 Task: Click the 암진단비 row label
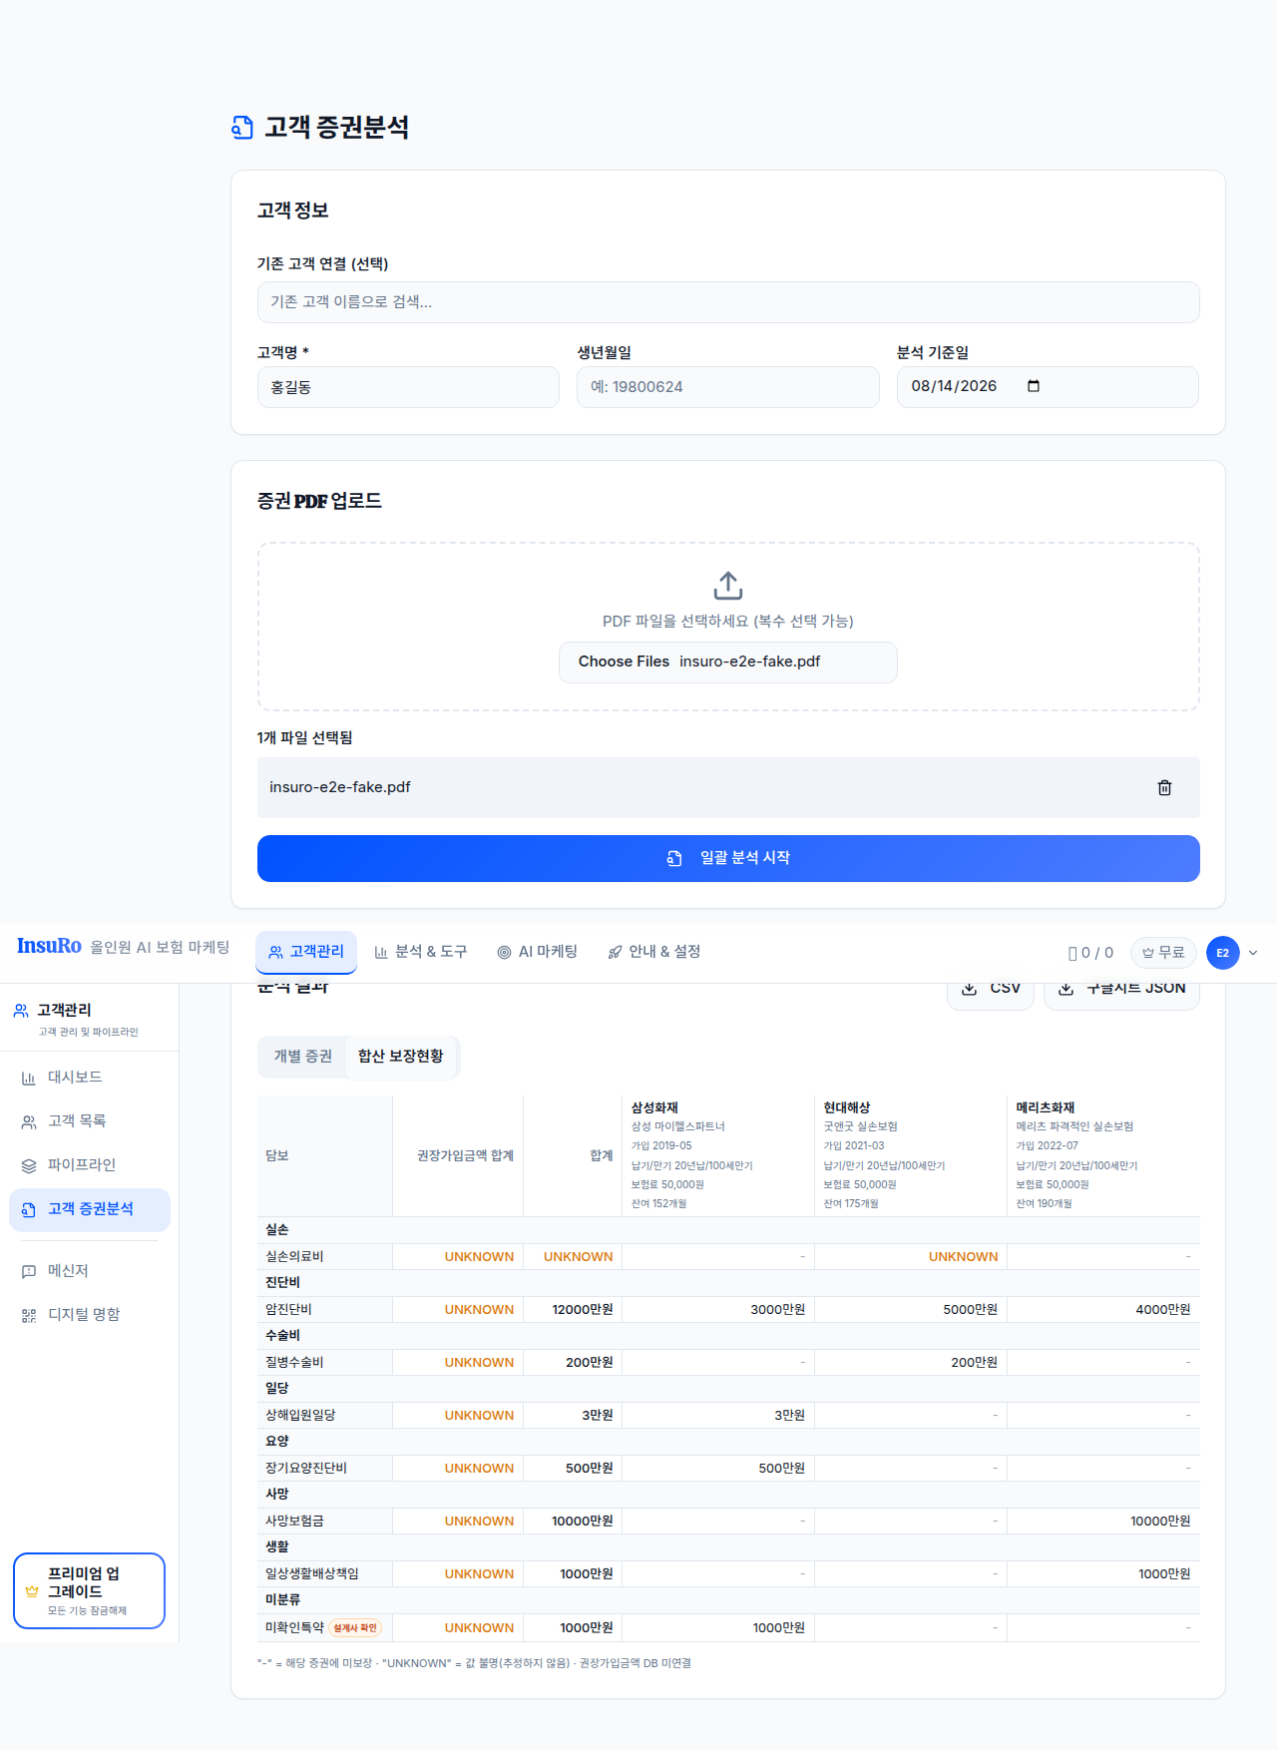(x=288, y=1310)
